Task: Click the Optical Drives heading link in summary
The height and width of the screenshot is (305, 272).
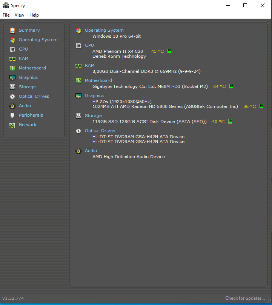Action: point(100,131)
